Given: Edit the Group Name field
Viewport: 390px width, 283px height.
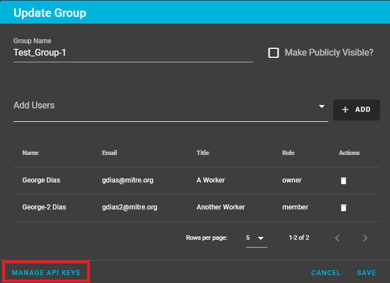Looking at the screenshot, I should [133, 53].
